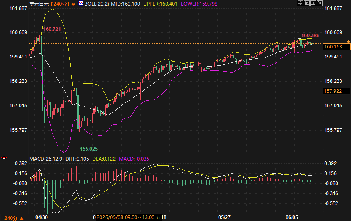
Task: Click the 2026/05/08 09:00~13:00 date tooltip
Action: pyautogui.click(x=129, y=217)
